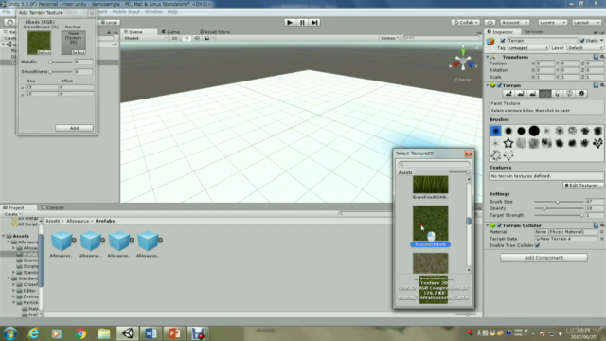This screenshot has width=606, height=341.
Task: Select the Paint Height terrain tool
Action: coord(521,94)
